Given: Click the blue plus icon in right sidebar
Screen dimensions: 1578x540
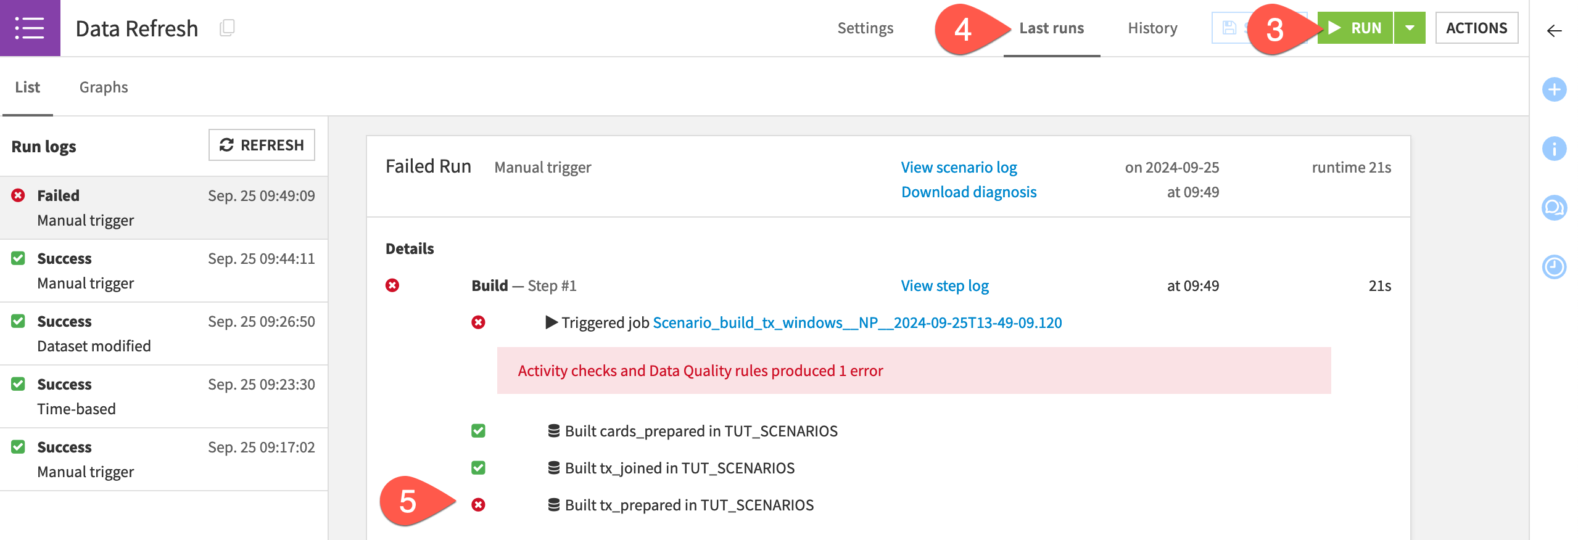Looking at the screenshot, I should (1554, 89).
